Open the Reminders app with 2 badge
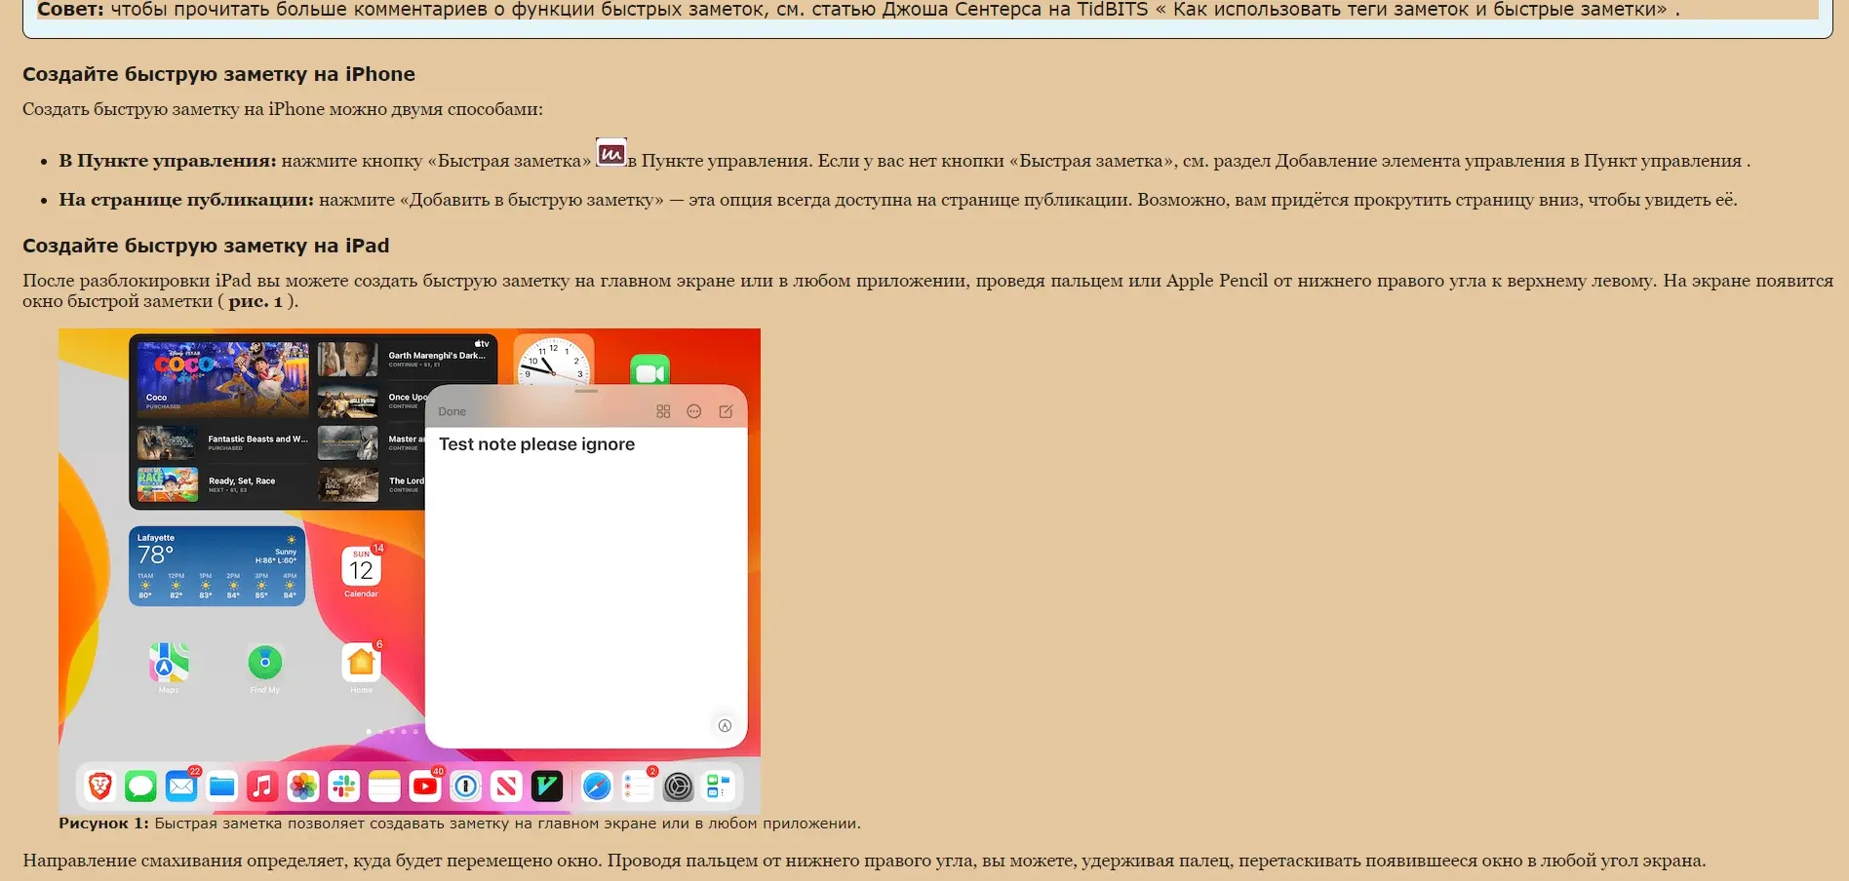Viewport: 1849px width, 881px height. [x=638, y=785]
